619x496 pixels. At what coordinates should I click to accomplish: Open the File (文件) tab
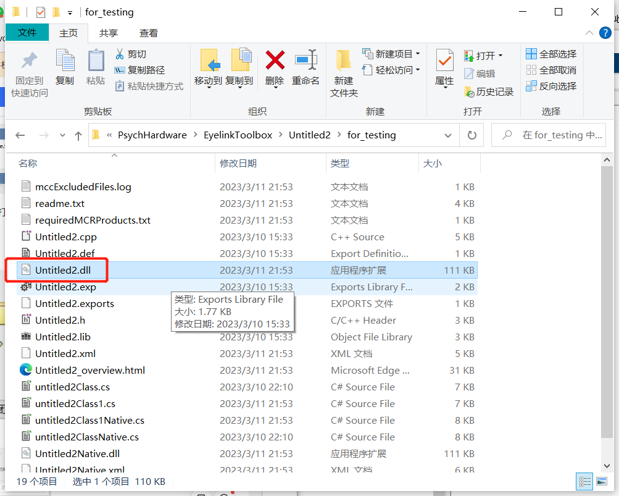[27, 33]
